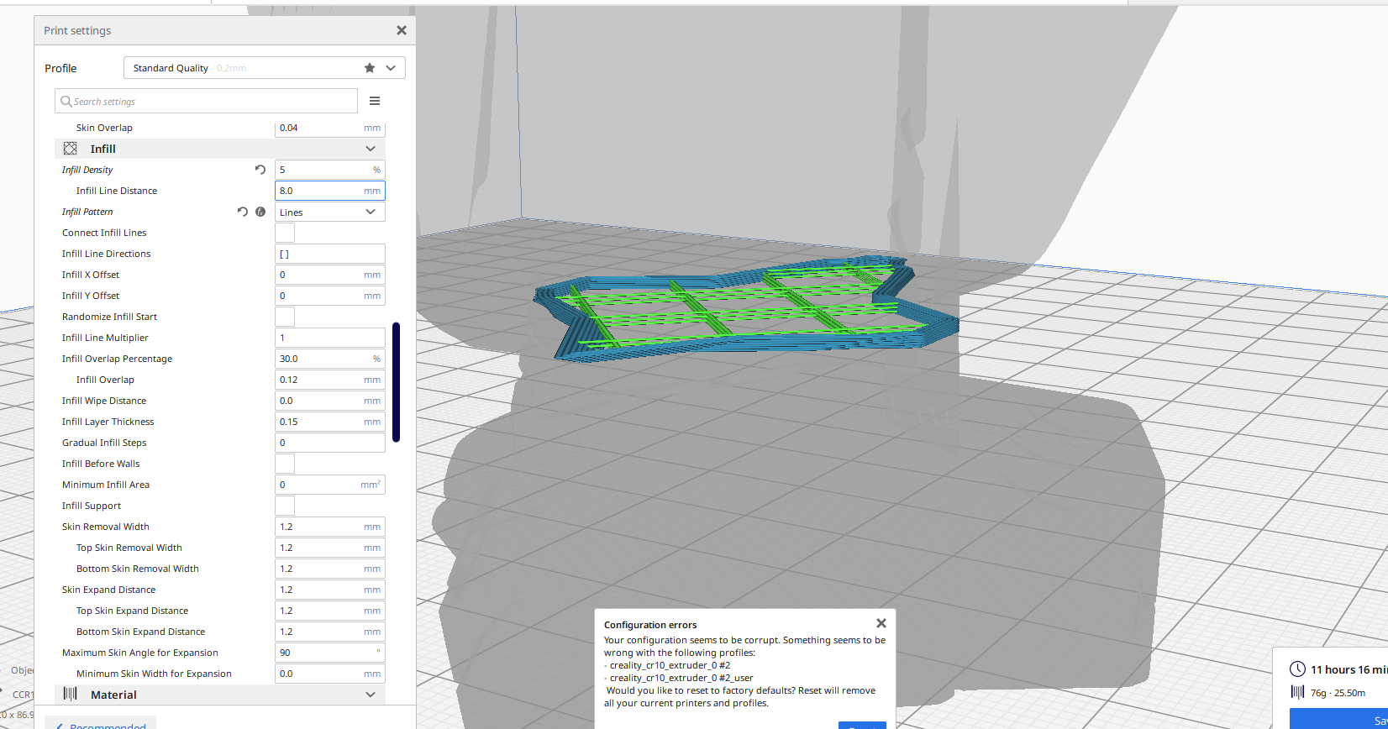The height and width of the screenshot is (729, 1388).
Task: Toggle Infill Support checkbox
Action: click(285, 506)
